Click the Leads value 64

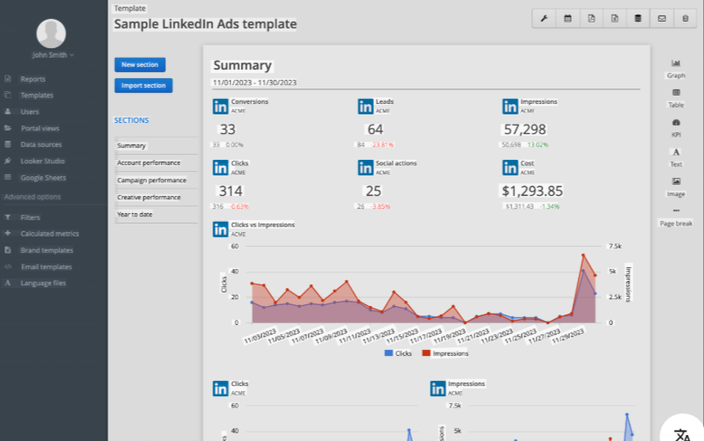pyautogui.click(x=376, y=129)
